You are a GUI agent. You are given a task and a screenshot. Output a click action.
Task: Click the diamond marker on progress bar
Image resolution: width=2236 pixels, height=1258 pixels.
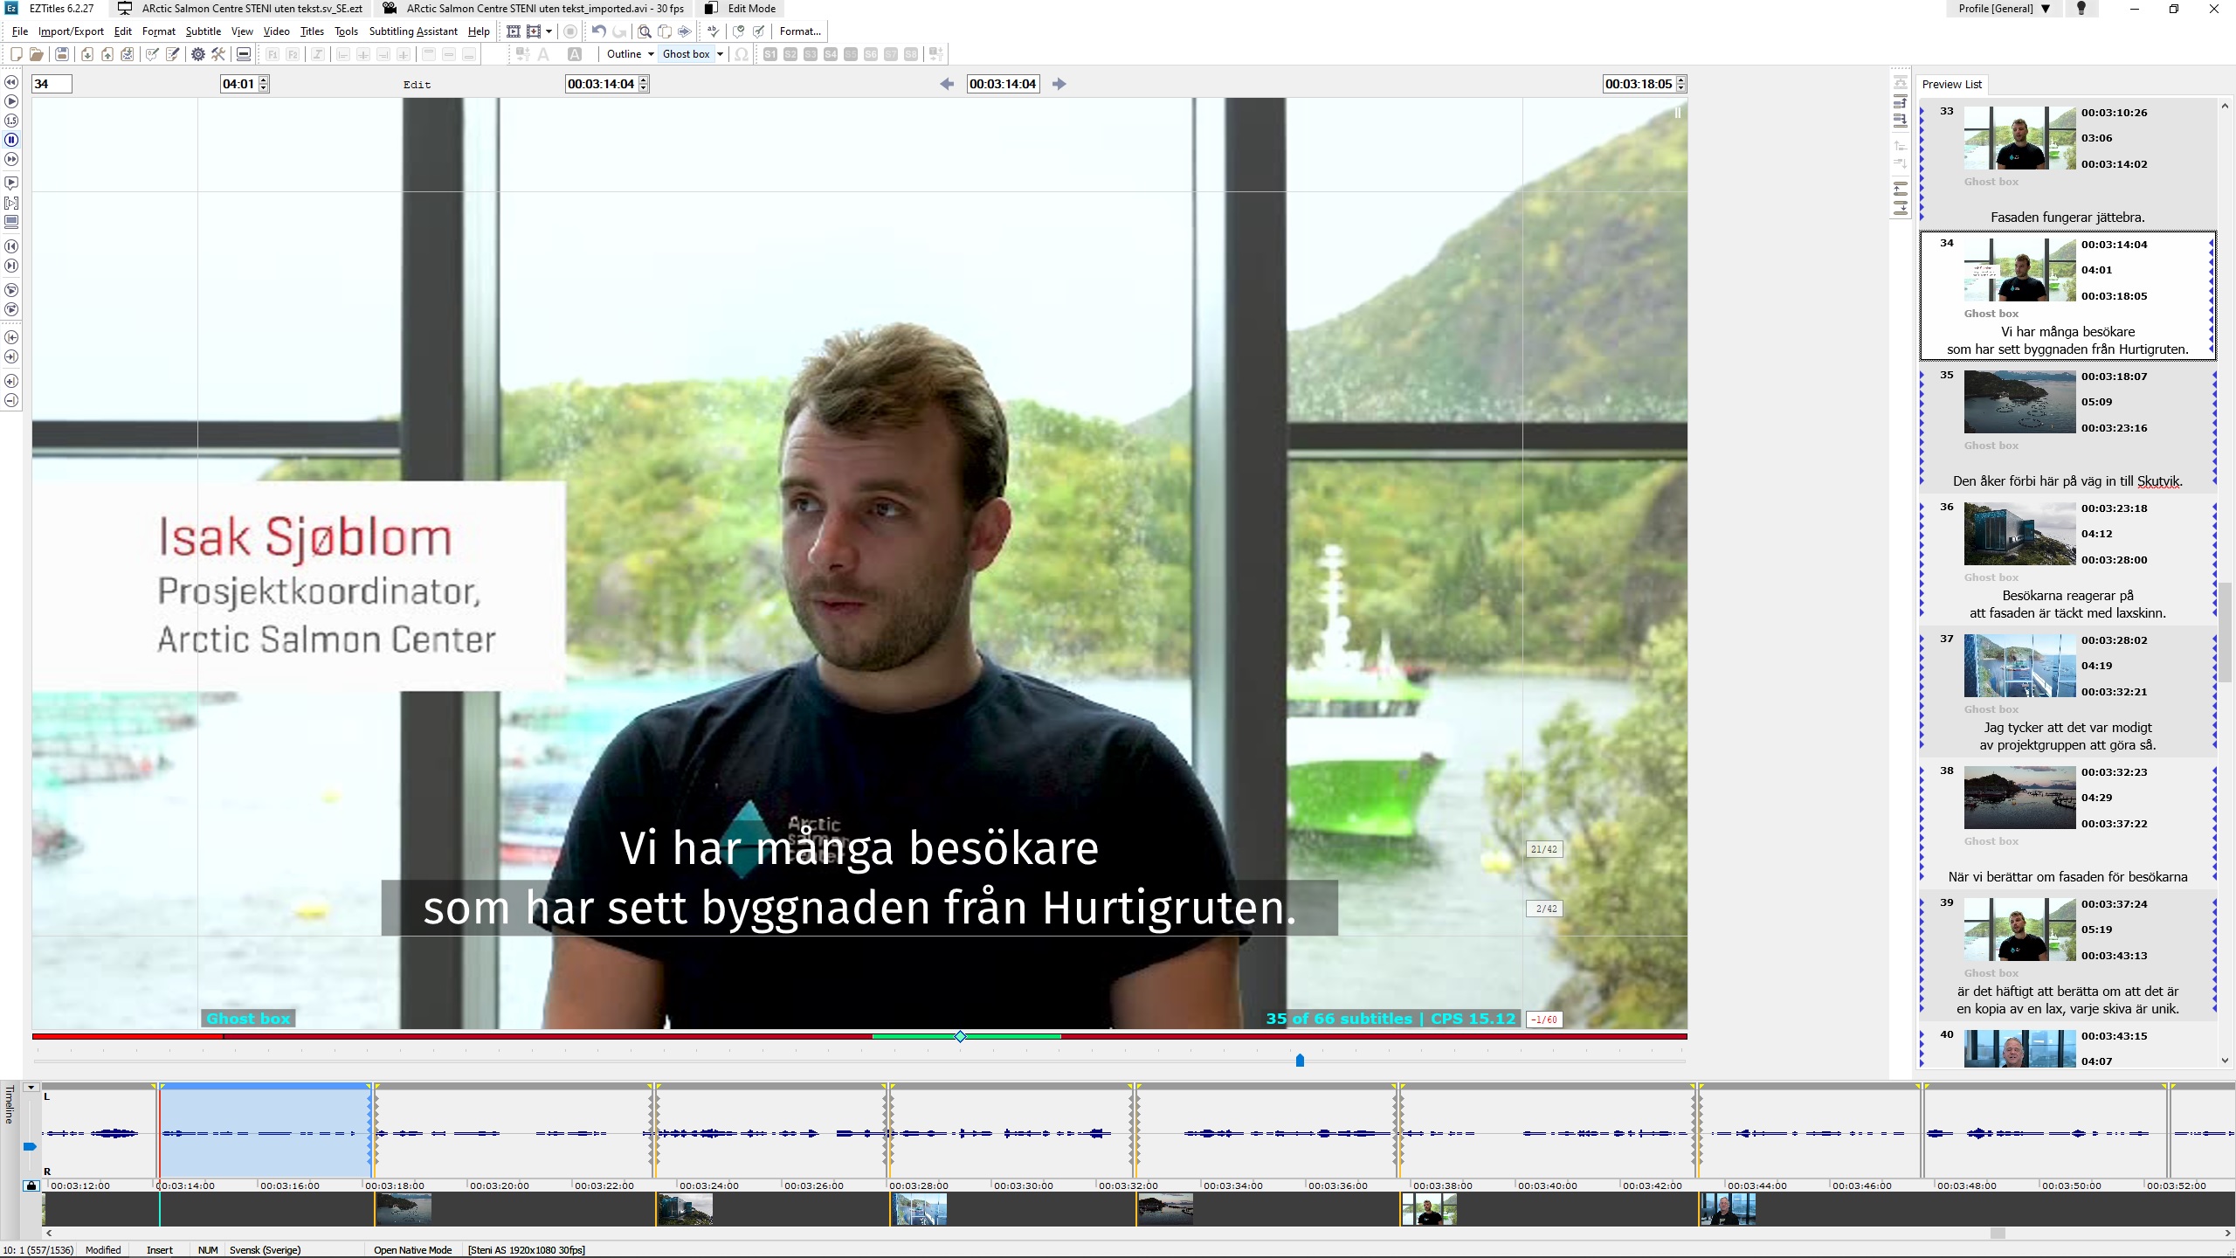(x=960, y=1036)
